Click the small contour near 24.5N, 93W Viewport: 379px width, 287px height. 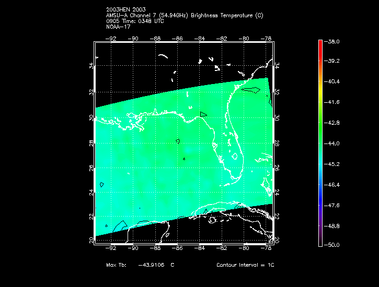pos(102,185)
